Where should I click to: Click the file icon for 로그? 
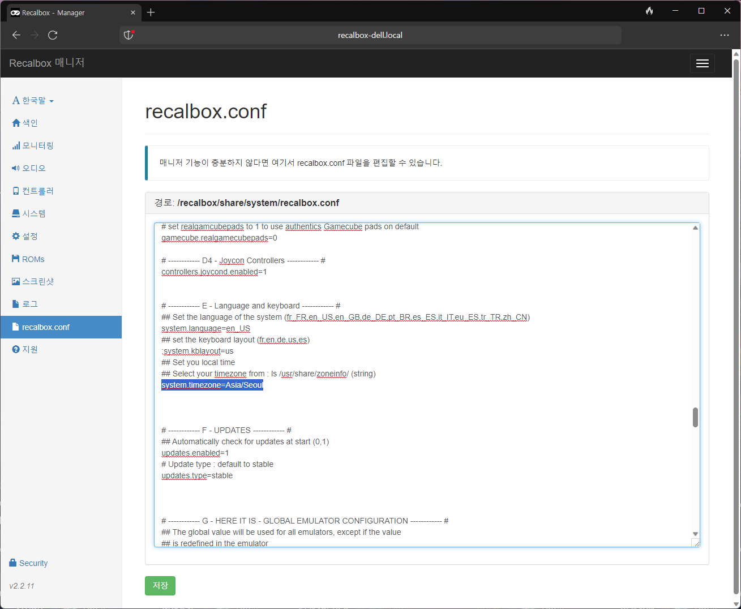click(16, 304)
